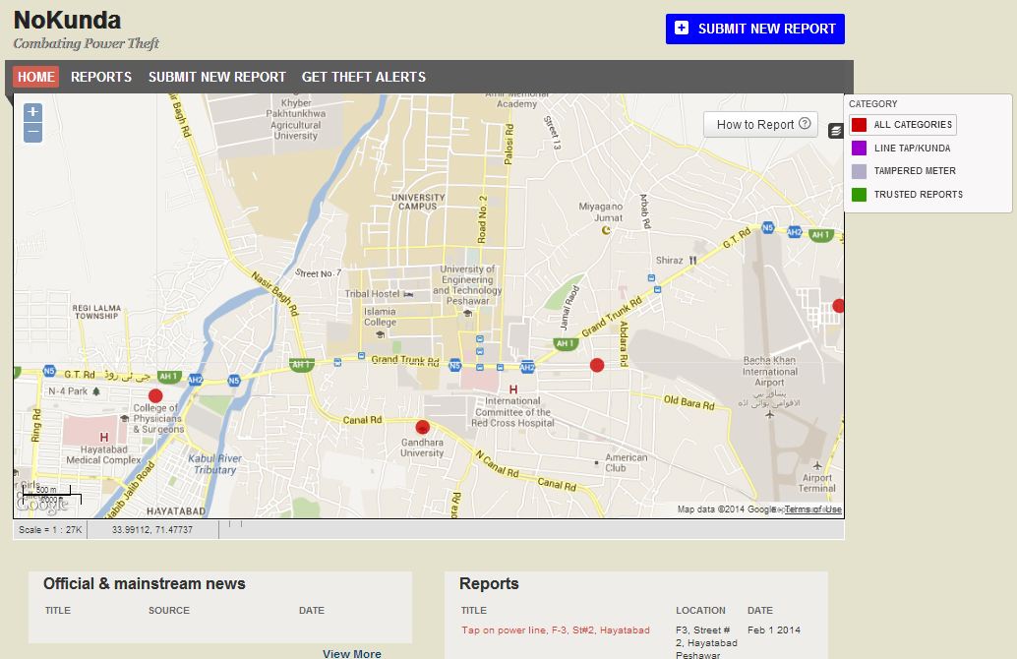This screenshot has height=659, width=1017.
Task: Open the View More news link
Action: pyautogui.click(x=351, y=653)
